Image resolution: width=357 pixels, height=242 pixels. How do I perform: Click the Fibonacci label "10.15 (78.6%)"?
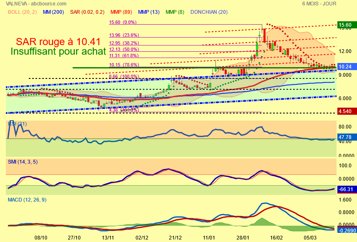(124, 65)
